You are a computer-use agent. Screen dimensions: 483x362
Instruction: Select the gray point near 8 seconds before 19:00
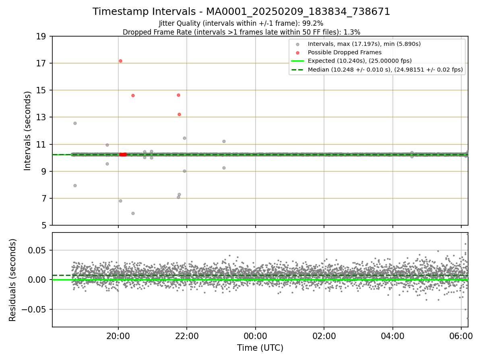[x=75, y=185]
